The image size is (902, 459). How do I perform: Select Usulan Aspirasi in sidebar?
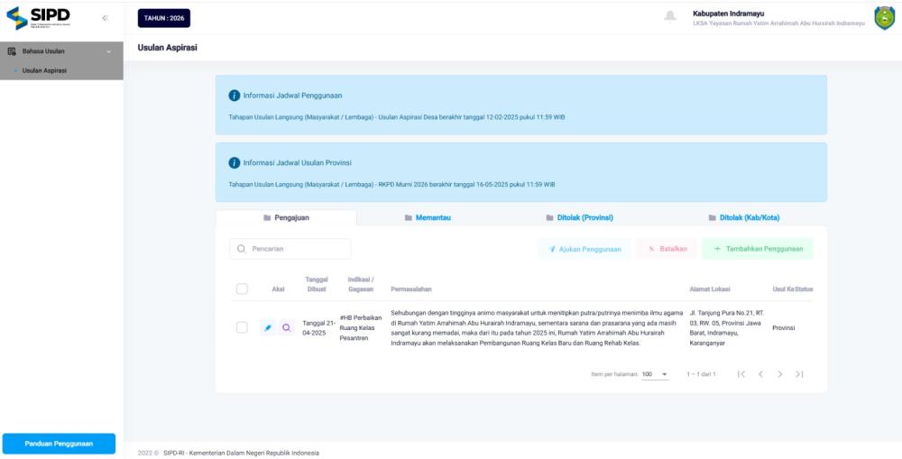coord(44,70)
